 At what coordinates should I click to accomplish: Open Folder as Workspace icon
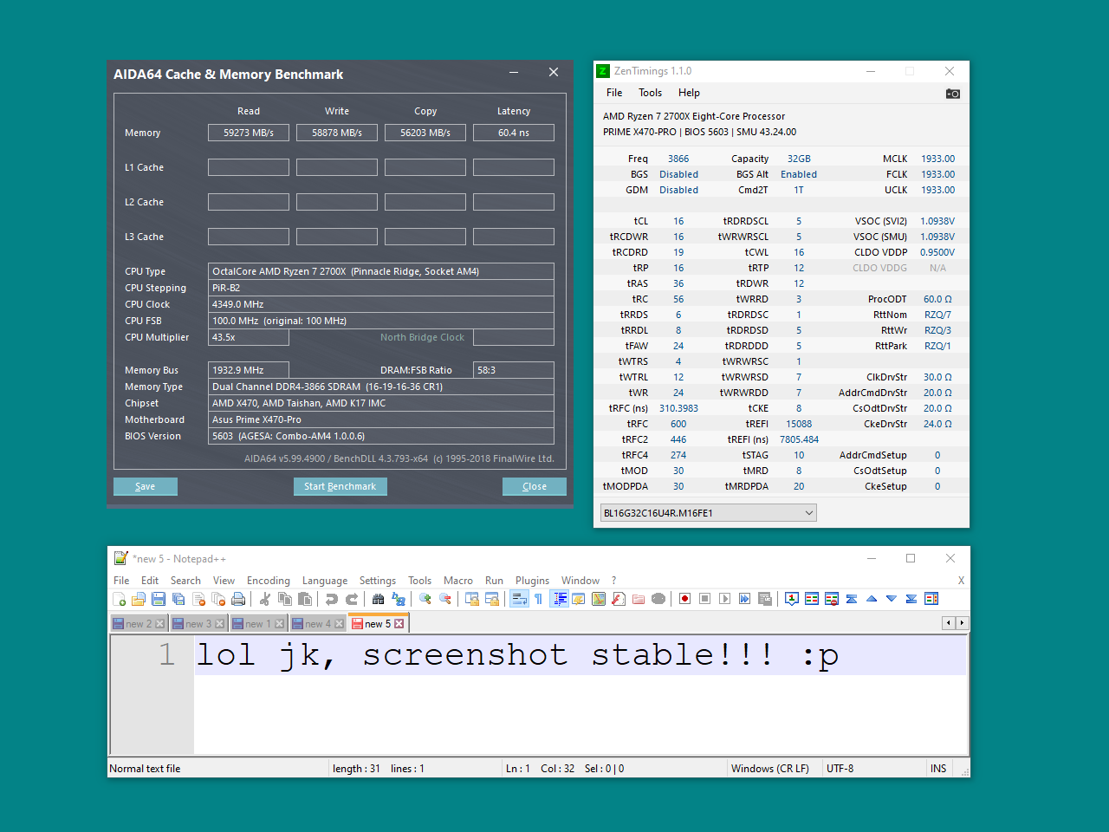(x=639, y=599)
